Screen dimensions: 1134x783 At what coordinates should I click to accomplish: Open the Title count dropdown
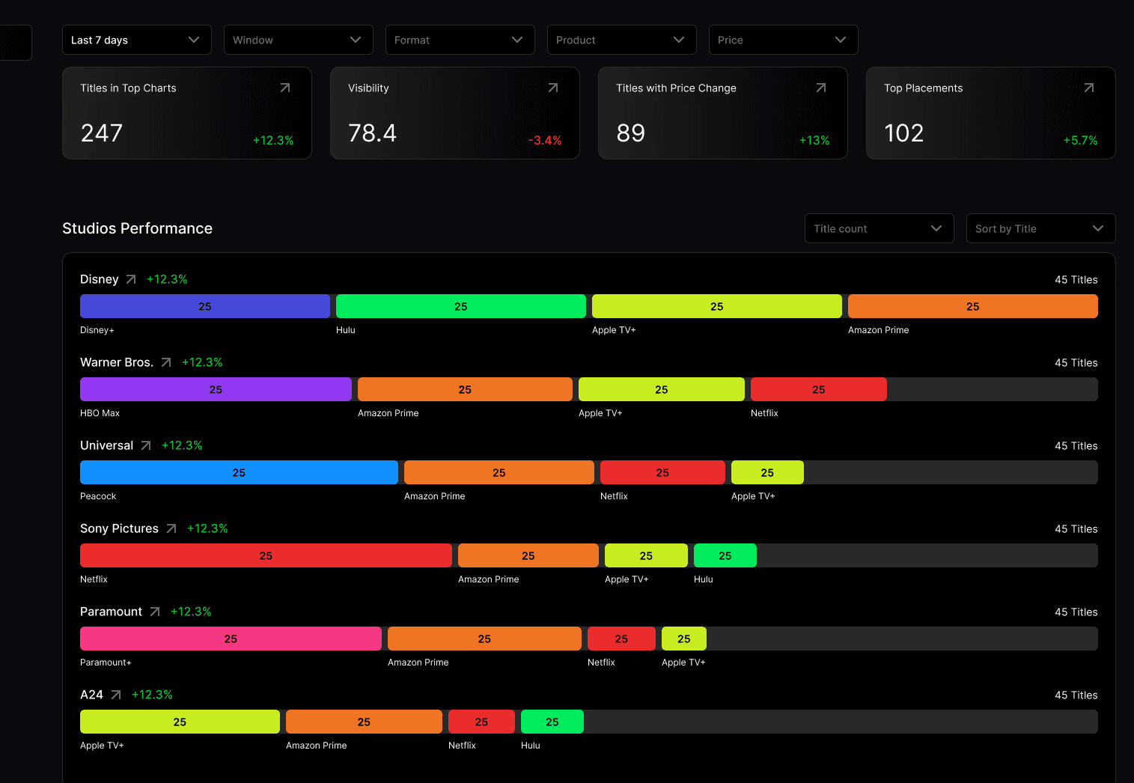pyautogui.click(x=880, y=228)
